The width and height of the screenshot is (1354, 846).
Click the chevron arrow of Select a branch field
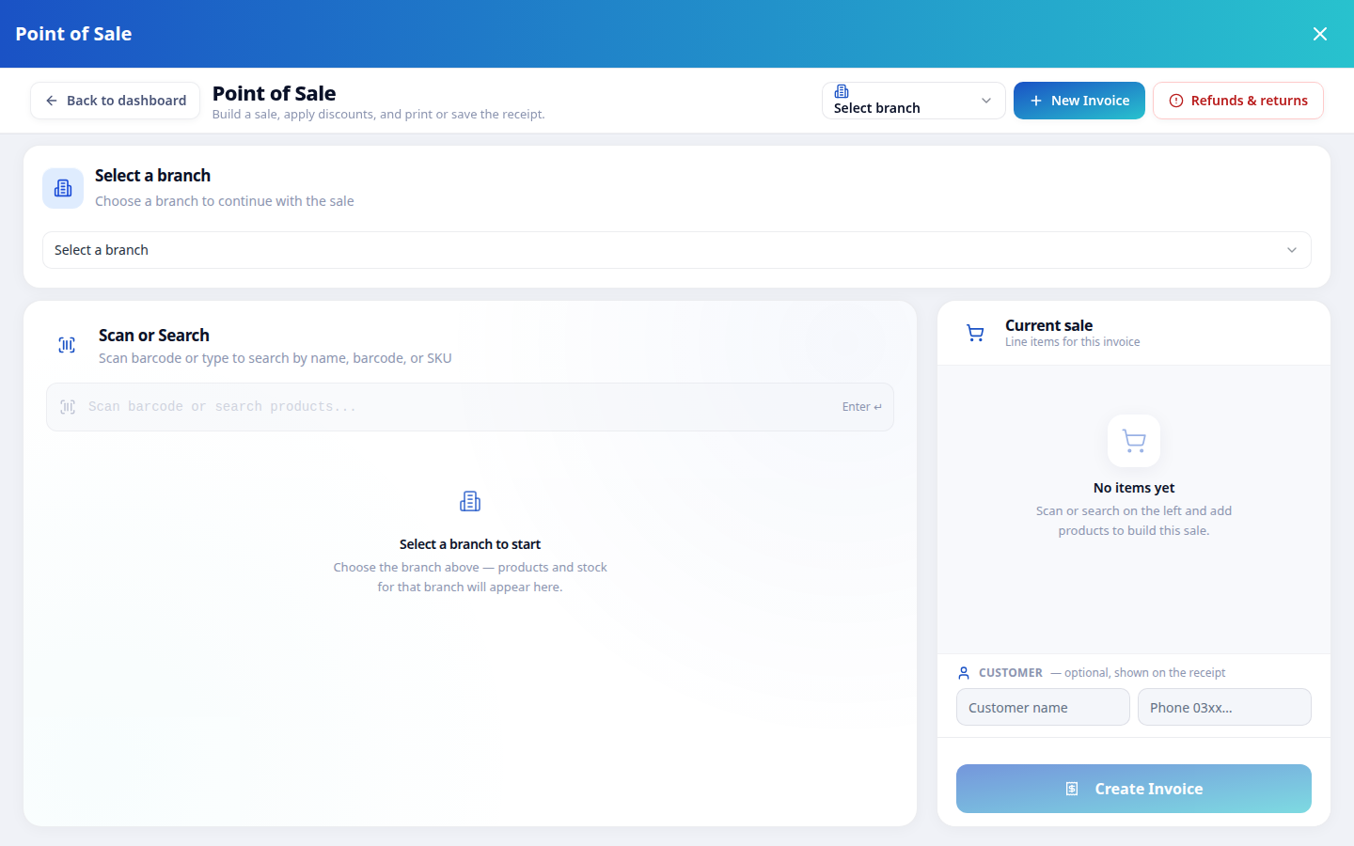tap(1292, 250)
